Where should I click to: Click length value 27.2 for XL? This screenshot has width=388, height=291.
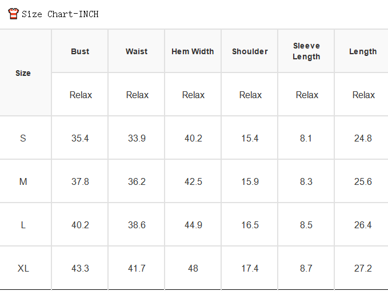point(363,268)
